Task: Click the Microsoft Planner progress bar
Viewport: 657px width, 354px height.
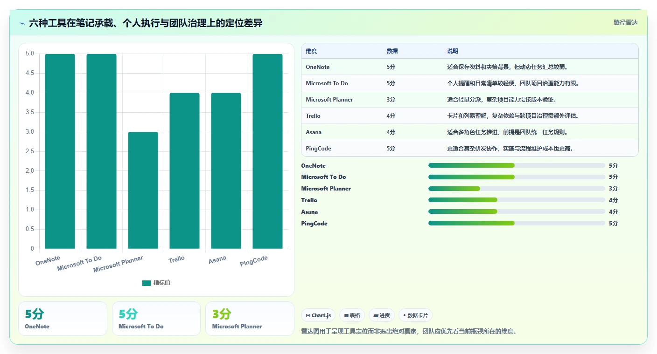Action: click(x=517, y=189)
